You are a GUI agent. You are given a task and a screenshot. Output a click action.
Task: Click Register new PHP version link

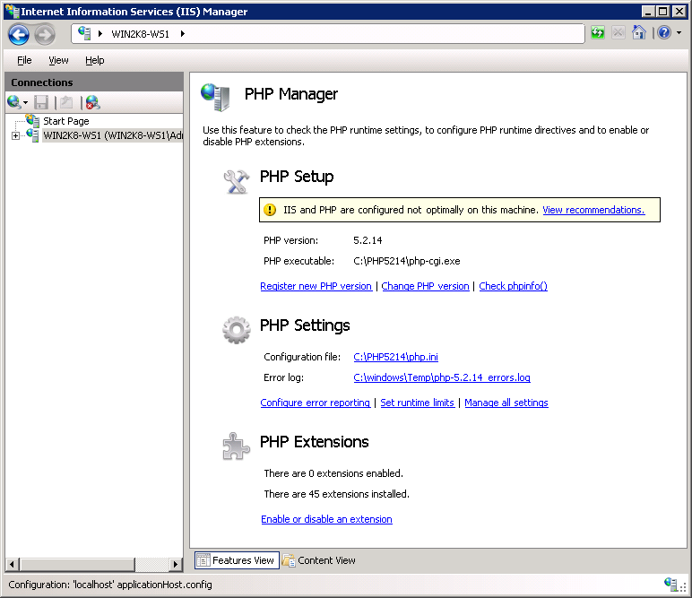316,286
